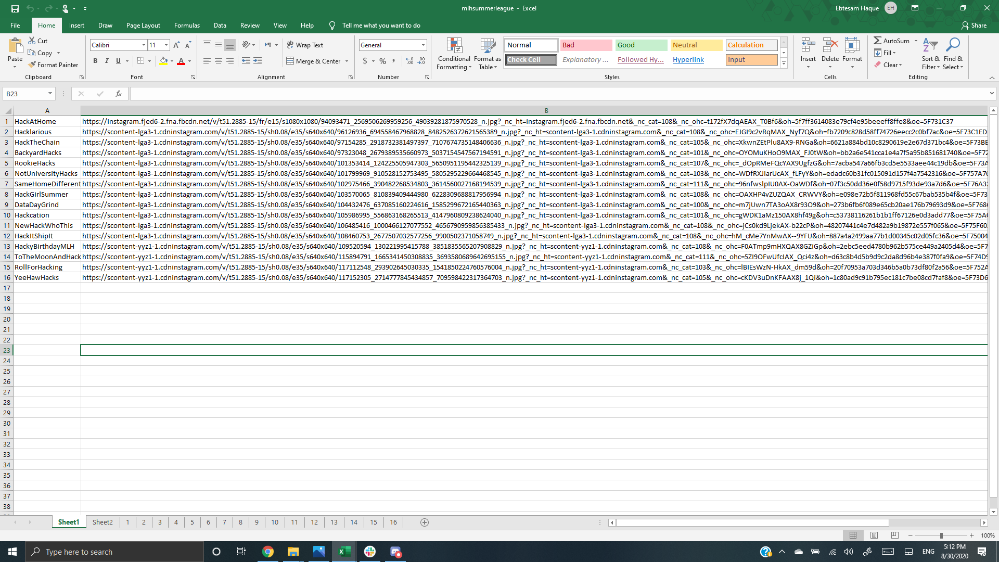This screenshot has height=562, width=999.
Task: Click the add new sheet plus icon
Action: click(425, 522)
